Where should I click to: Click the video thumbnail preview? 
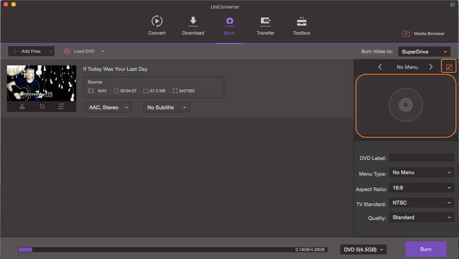[x=42, y=83]
